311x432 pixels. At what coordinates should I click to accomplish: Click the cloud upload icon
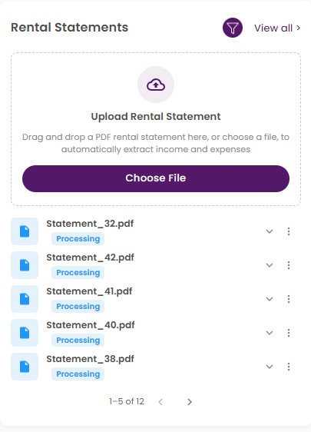[x=156, y=85]
